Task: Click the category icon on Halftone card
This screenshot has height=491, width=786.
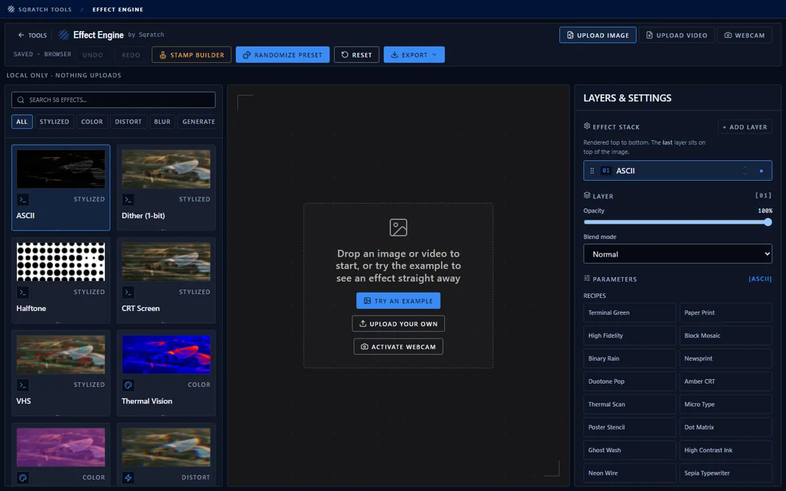Action: click(22, 292)
